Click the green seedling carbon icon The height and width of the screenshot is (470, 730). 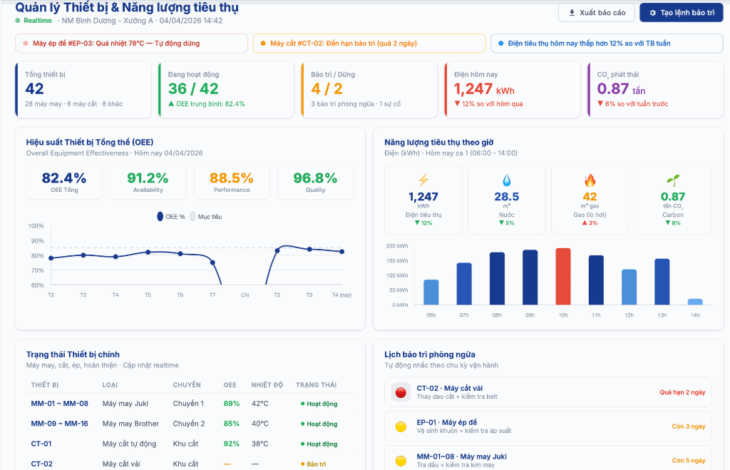coord(672,180)
